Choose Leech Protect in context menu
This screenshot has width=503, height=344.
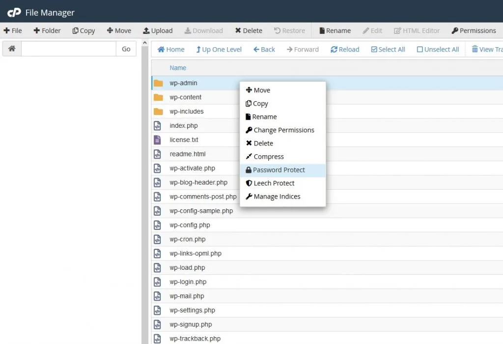click(x=282, y=183)
